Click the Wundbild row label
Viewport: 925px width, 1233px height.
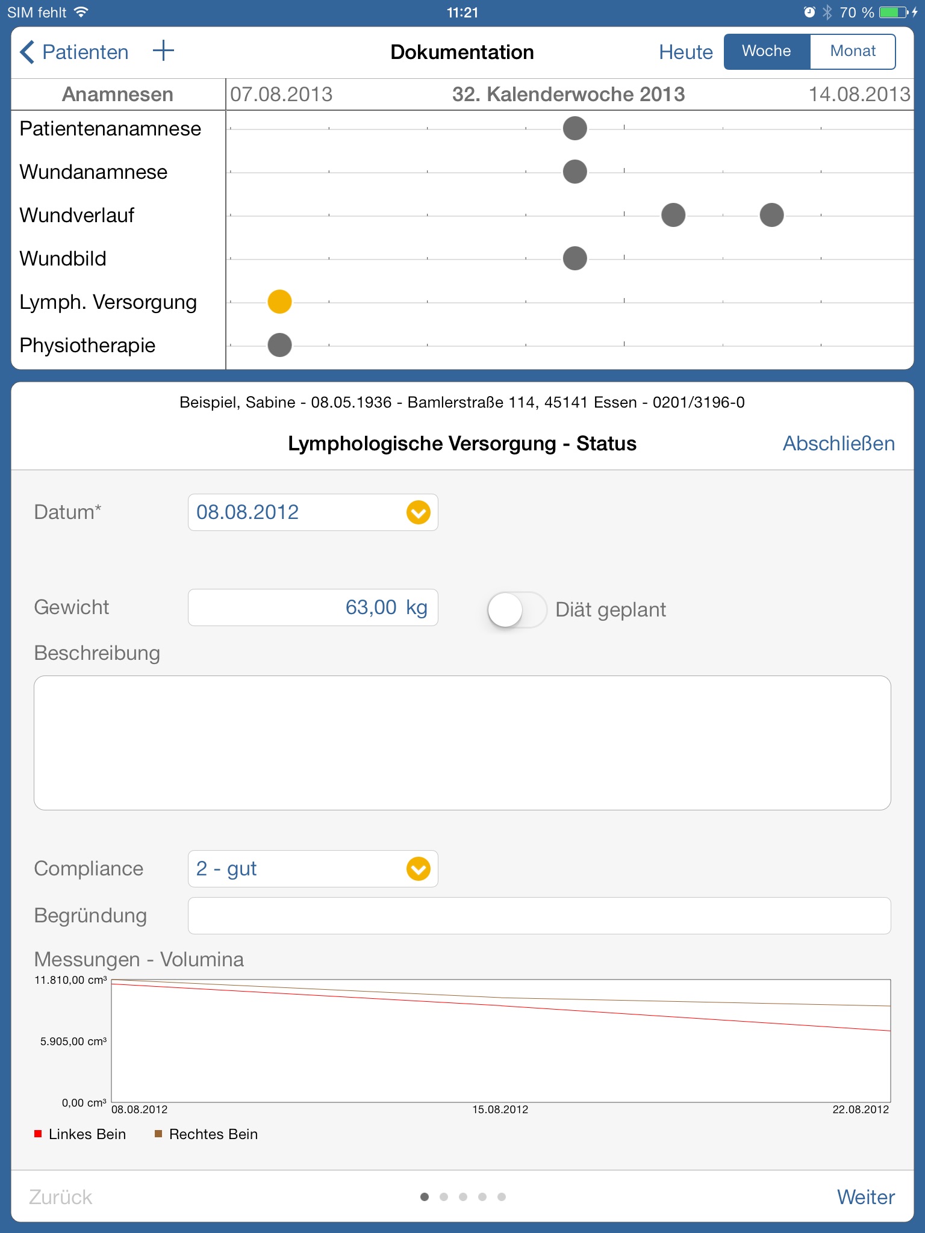point(63,259)
